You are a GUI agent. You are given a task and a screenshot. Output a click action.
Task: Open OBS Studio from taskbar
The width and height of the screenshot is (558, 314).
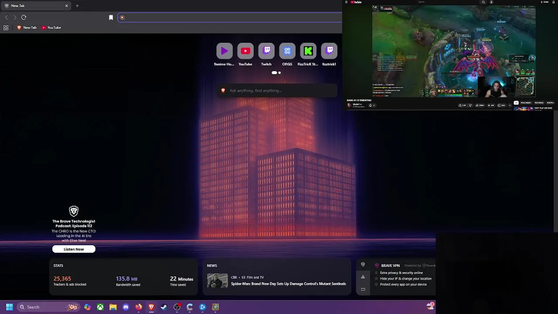coord(177,307)
